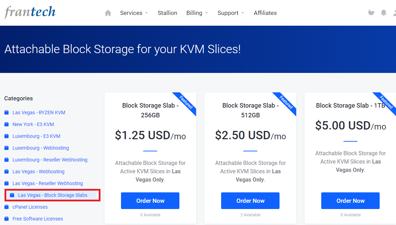396x225 pixels.
Task: Open Luxembourg - Reseller Webhosting category
Action: (50, 160)
